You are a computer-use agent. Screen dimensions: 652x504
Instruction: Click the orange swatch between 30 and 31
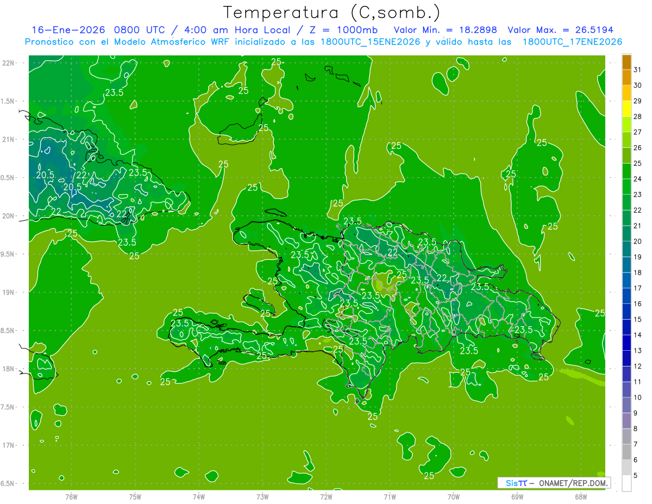click(626, 78)
